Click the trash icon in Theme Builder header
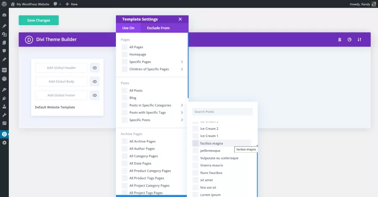Screen dimensions: 378x197 coord(340,40)
